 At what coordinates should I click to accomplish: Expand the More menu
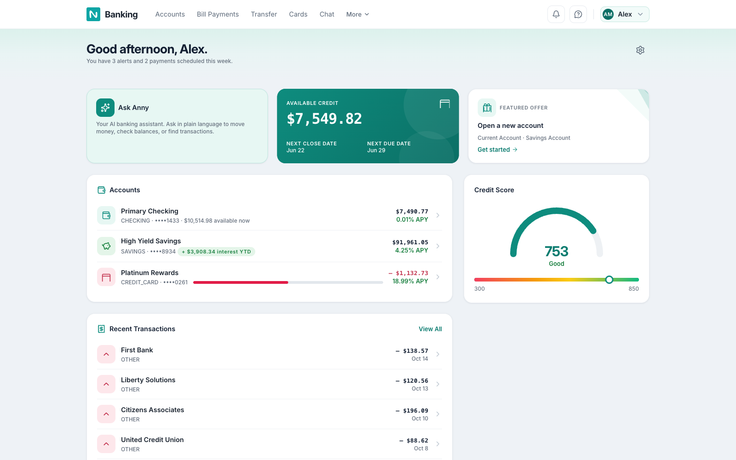(x=357, y=14)
